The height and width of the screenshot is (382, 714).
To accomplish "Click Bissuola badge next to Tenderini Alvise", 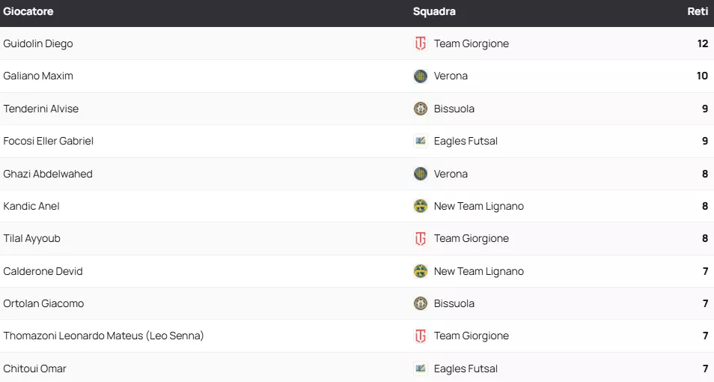I will pos(421,109).
